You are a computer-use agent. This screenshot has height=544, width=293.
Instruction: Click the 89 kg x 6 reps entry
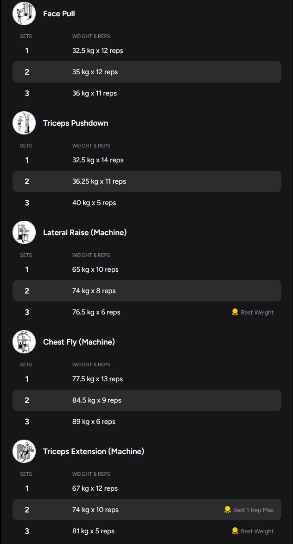pyautogui.click(x=94, y=422)
